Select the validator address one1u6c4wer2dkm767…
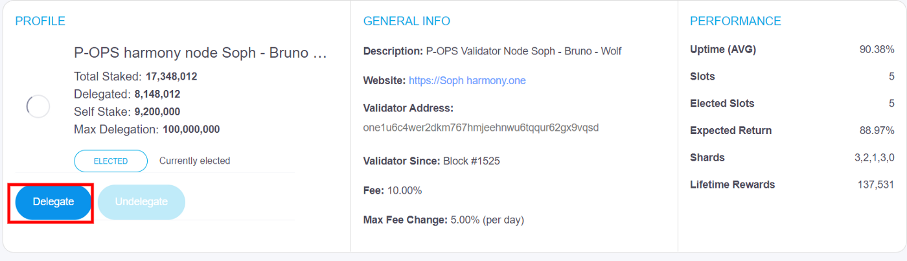Viewport: 907px width, 261px height. (481, 128)
